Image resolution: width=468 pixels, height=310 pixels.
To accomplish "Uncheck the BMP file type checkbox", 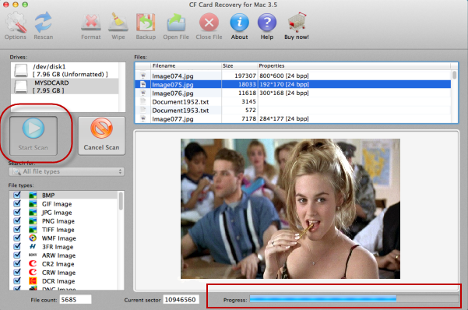I will click(x=17, y=195).
